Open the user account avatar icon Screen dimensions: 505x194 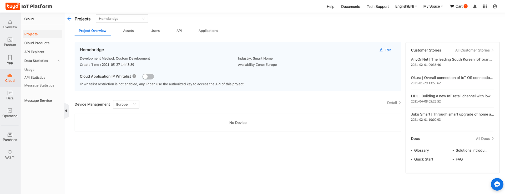(495, 6)
